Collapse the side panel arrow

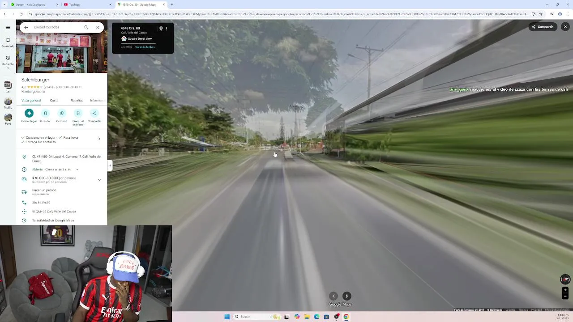[x=110, y=165]
